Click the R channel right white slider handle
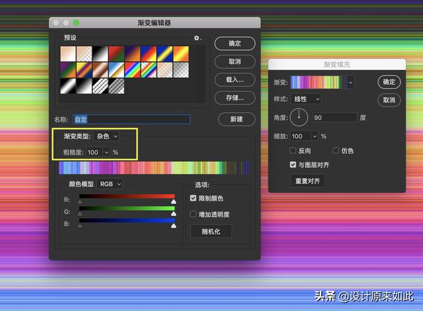423x311 pixels. pyautogui.click(x=174, y=201)
